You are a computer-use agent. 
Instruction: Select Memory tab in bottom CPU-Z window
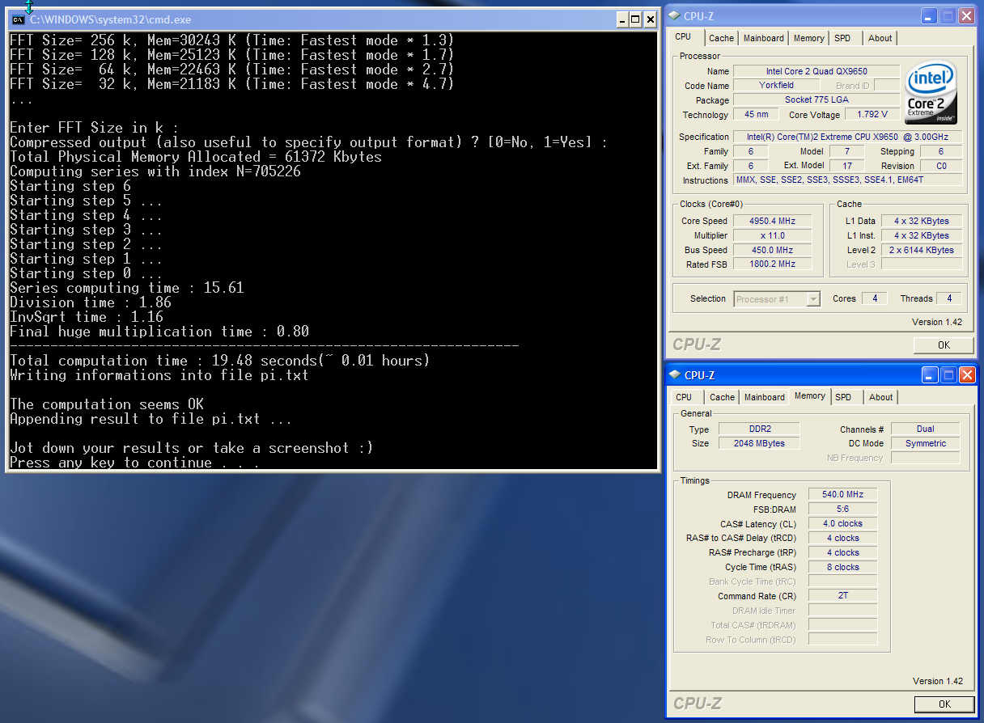(809, 395)
